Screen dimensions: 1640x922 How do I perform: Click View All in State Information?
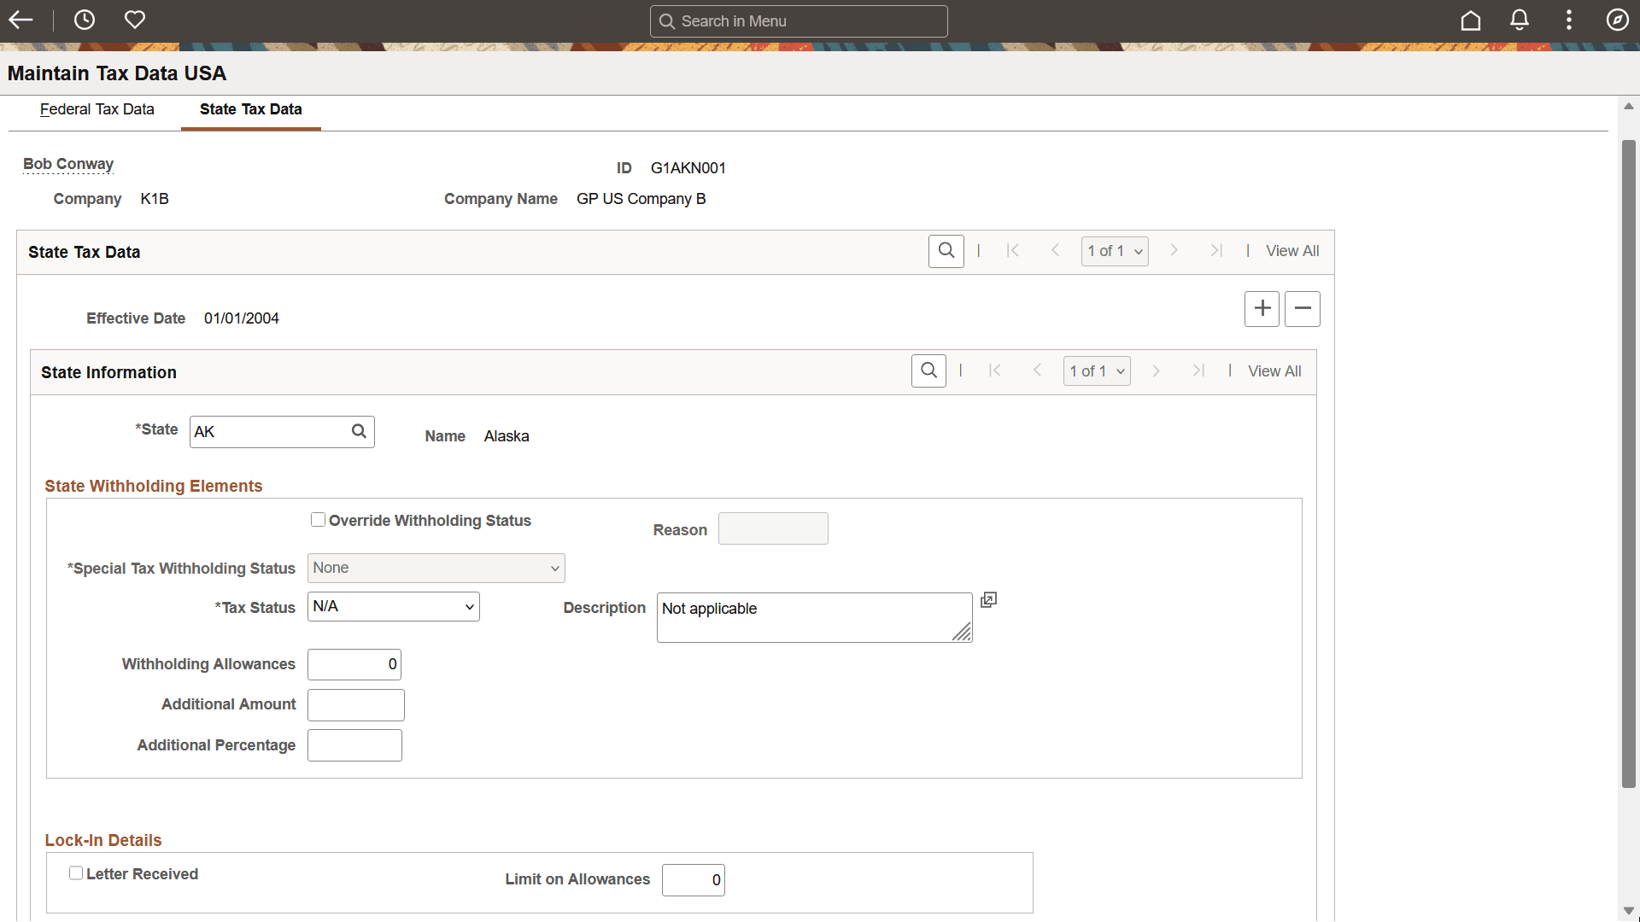coord(1274,371)
